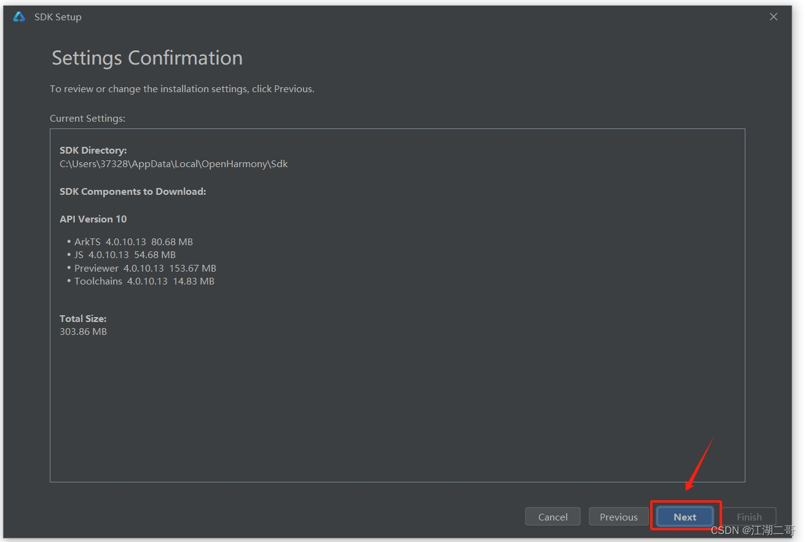Click the Total Size label
This screenshot has width=805, height=542.
tap(83, 318)
